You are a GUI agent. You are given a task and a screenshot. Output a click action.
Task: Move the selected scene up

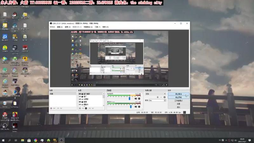[x=58, y=108]
